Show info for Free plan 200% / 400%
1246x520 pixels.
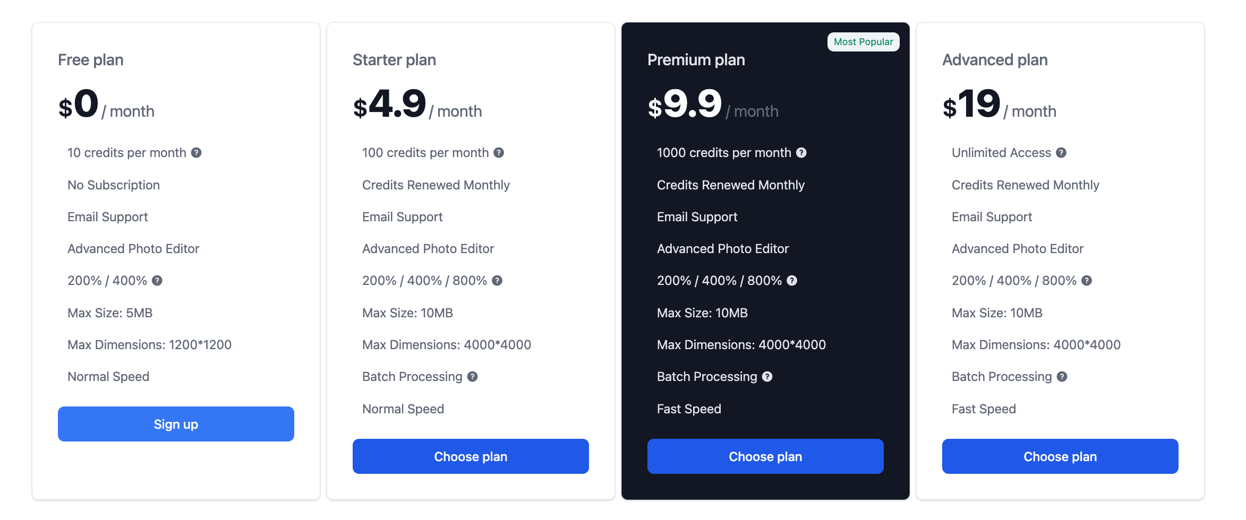(x=157, y=281)
